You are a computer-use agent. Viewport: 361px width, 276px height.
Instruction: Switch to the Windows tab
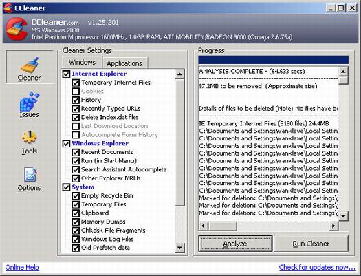(83, 62)
